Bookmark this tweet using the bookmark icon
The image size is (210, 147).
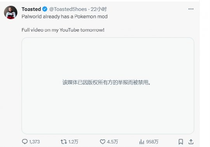pyautogui.click(x=181, y=142)
